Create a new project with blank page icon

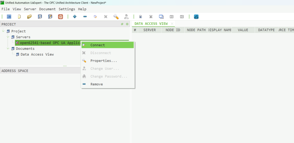[19, 17]
